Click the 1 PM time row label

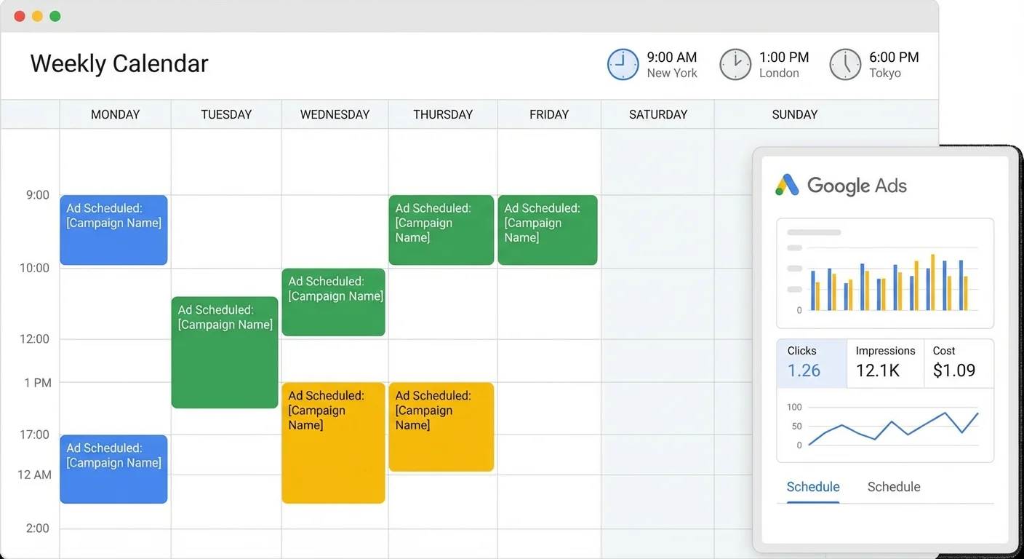click(38, 383)
